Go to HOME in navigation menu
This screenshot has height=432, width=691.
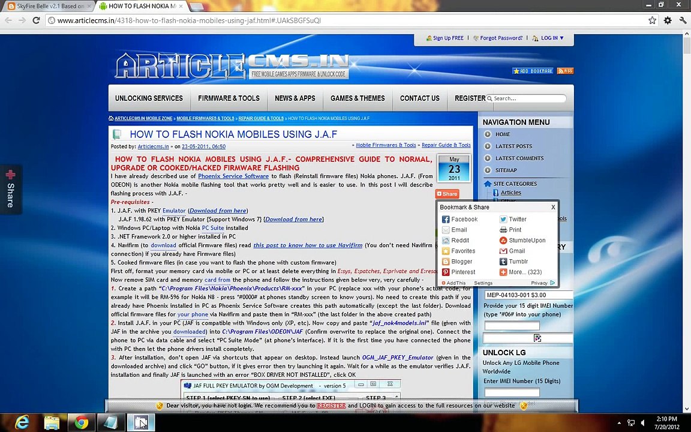[x=503, y=134]
